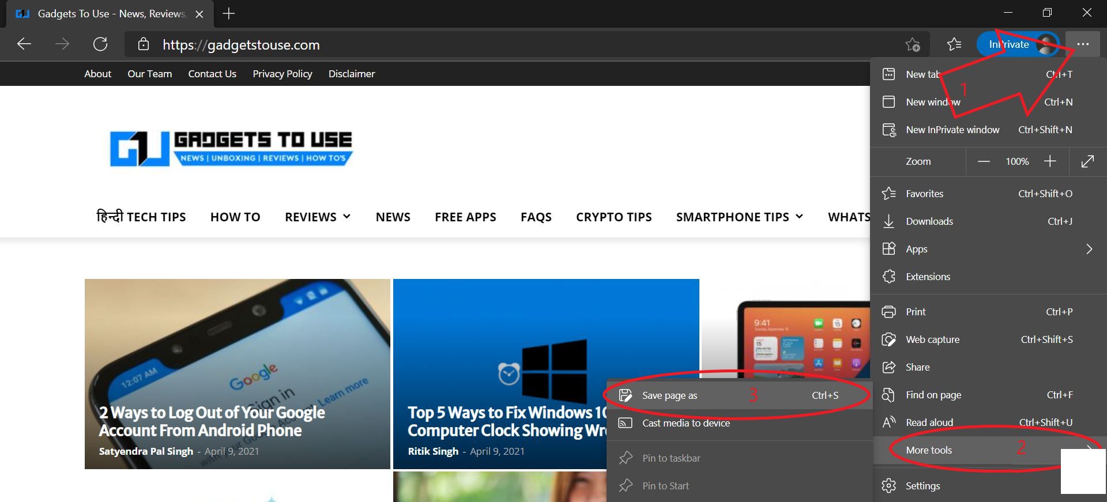The image size is (1107, 502).
Task: Reload the page with refresh icon
Action: point(100,44)
